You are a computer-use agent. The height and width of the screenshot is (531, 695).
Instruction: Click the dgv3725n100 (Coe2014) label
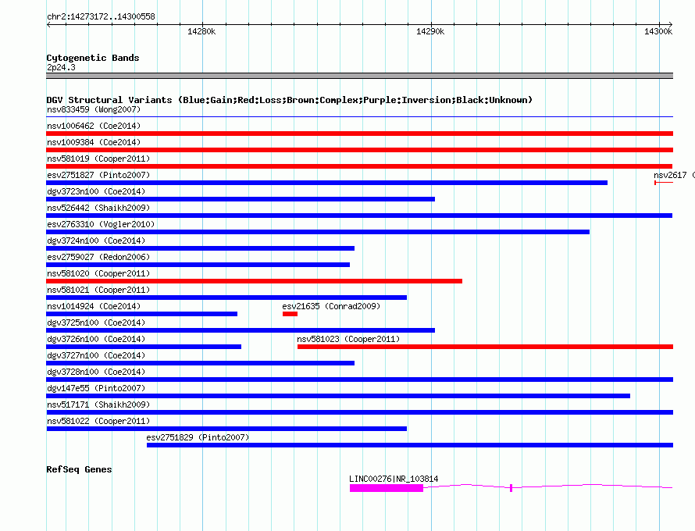(x=96, y=323)
